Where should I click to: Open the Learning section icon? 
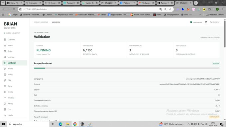5,57
